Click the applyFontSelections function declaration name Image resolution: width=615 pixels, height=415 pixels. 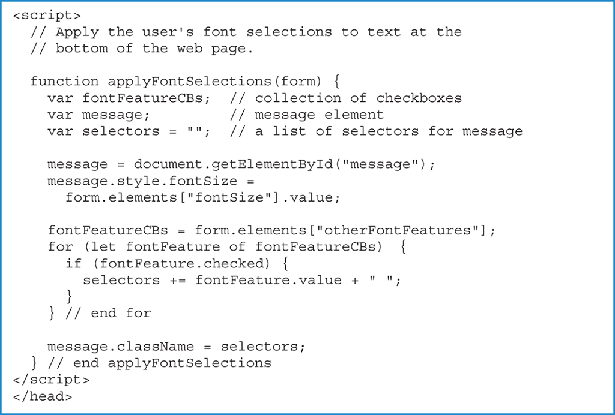pos(189,82)
